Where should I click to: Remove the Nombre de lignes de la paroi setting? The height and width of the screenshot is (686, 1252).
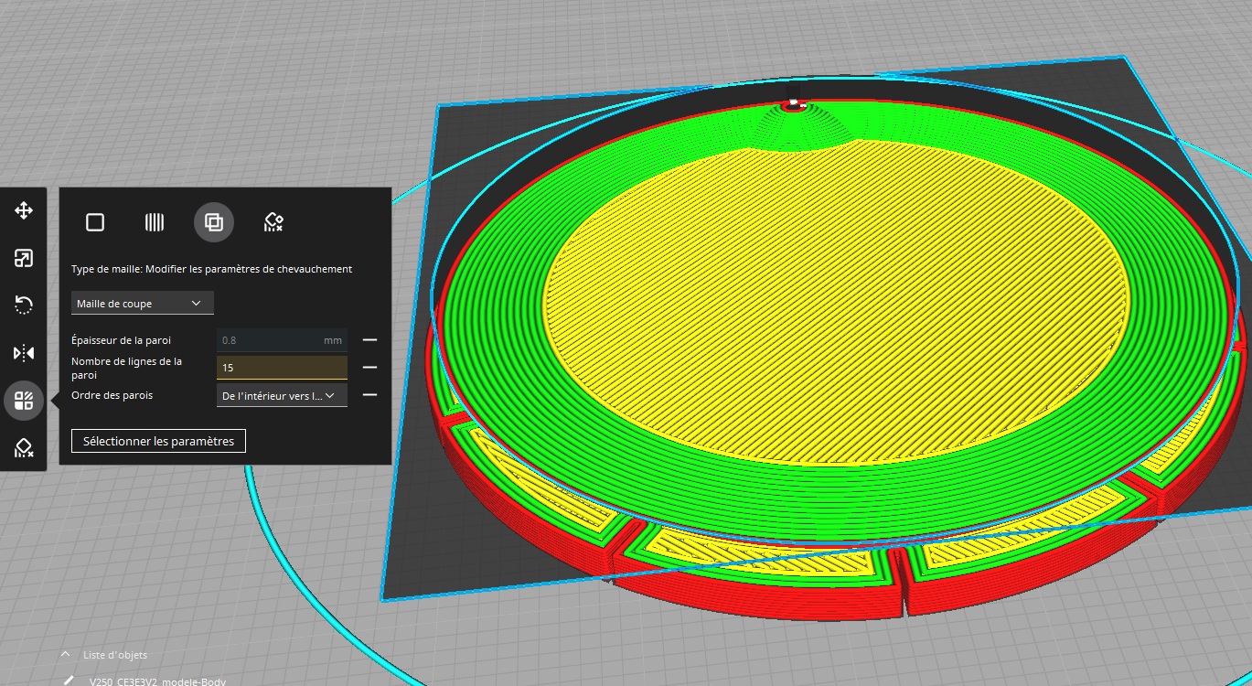[x=369, y=368]
